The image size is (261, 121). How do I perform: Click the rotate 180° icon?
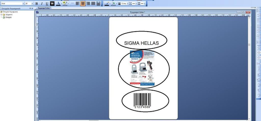(259, 80)
